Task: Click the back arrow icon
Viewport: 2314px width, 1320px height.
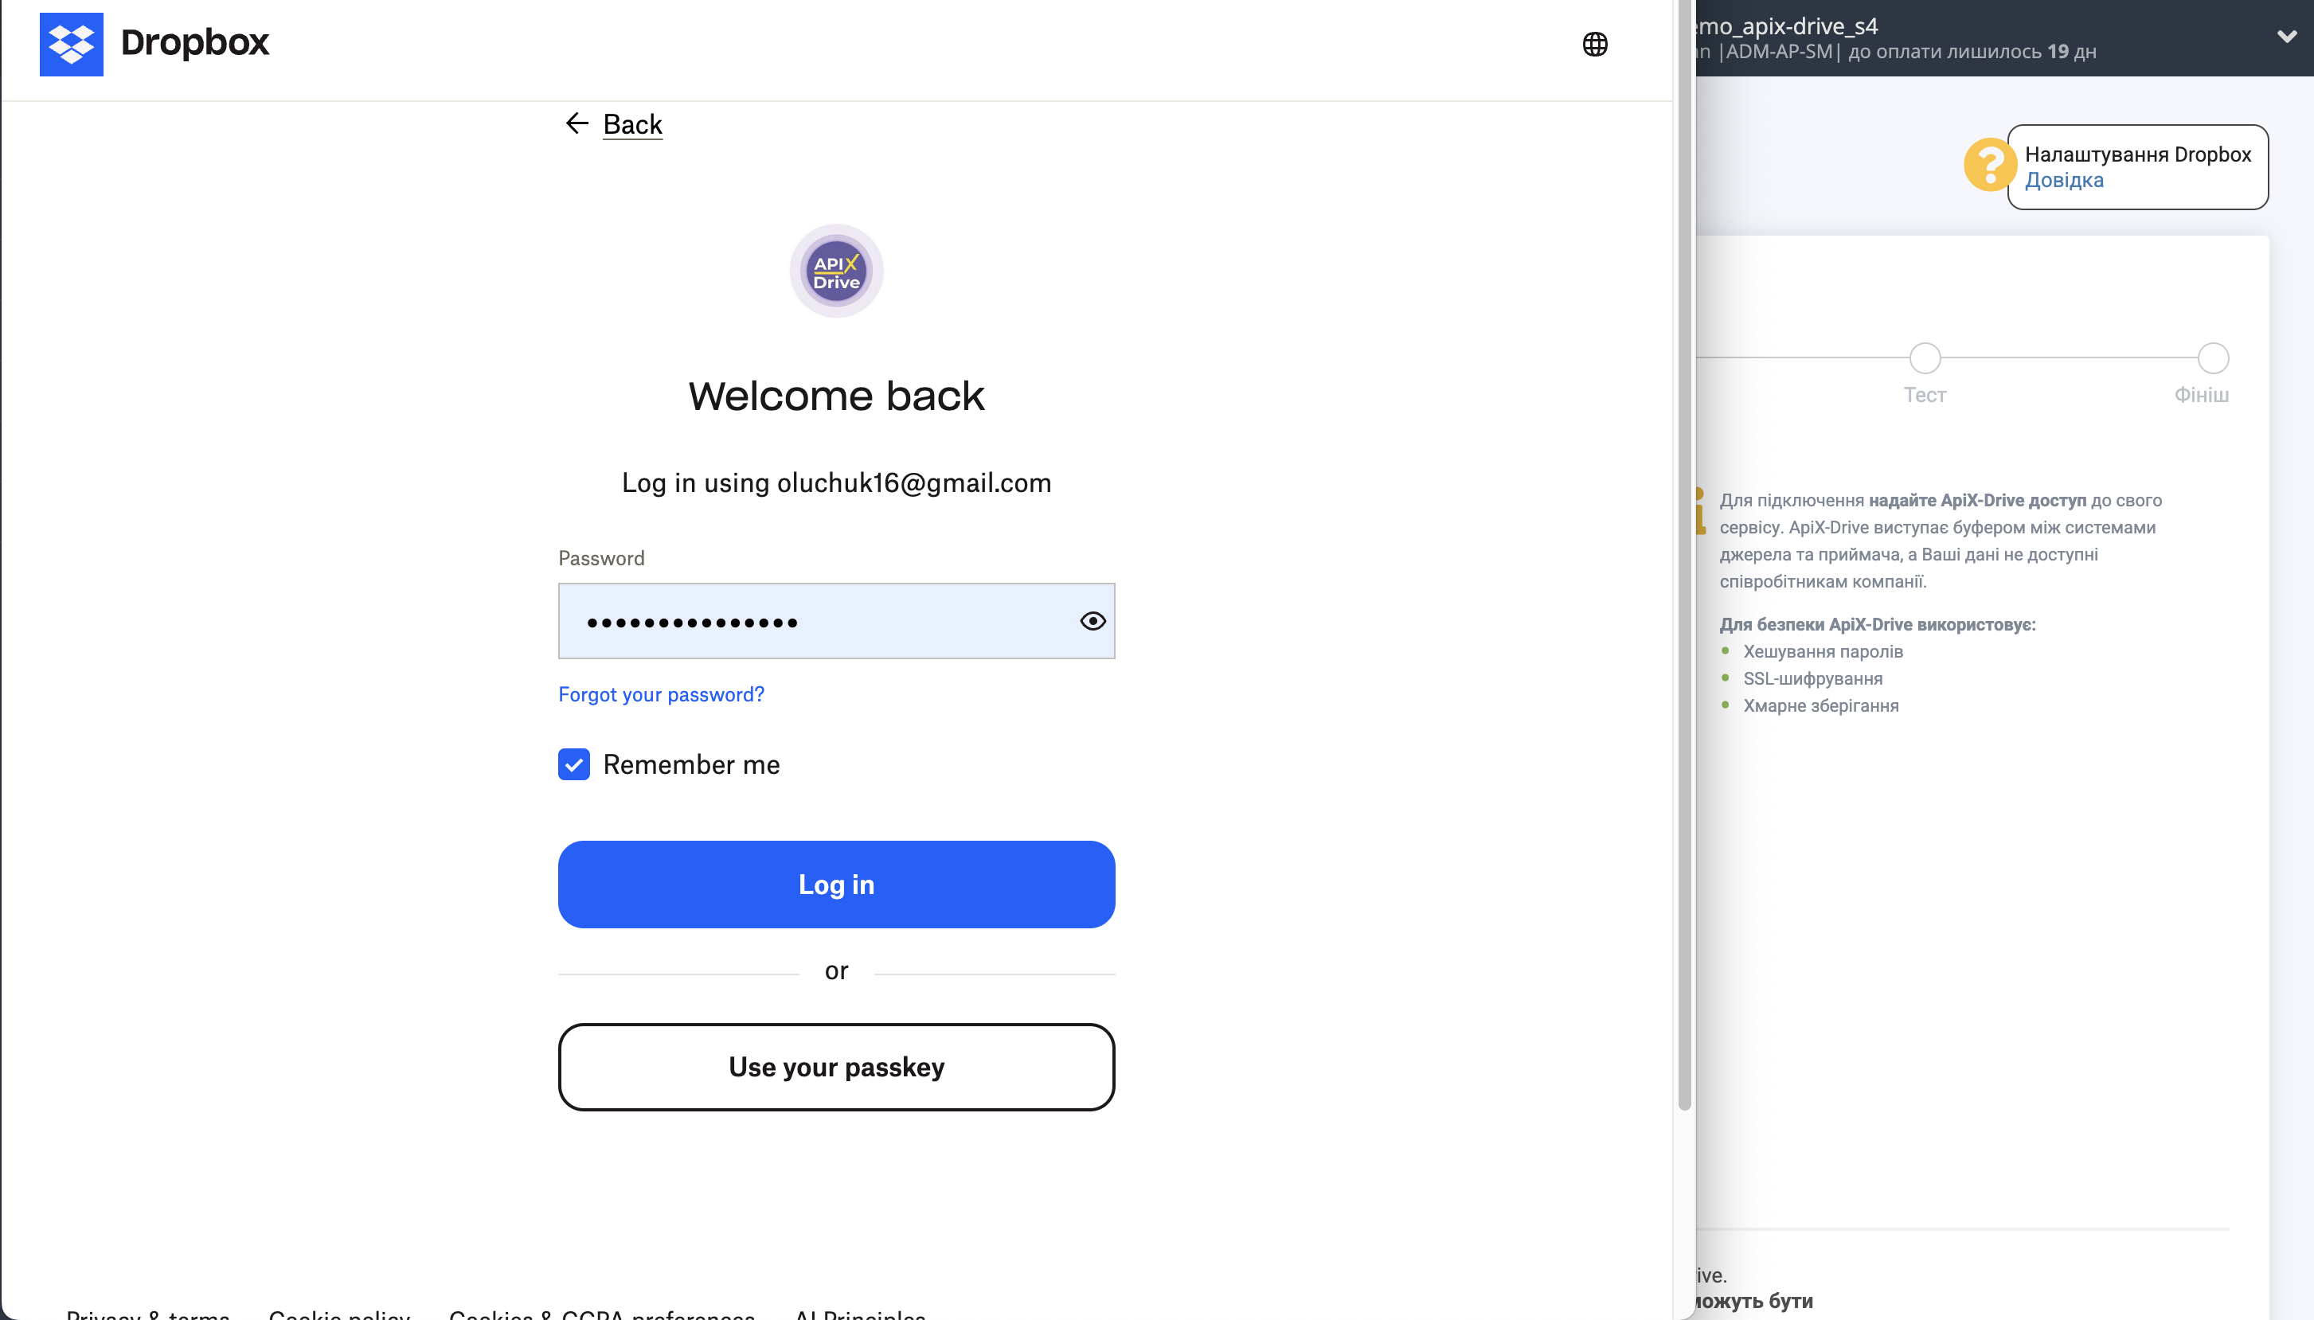Action: [577, 123]
